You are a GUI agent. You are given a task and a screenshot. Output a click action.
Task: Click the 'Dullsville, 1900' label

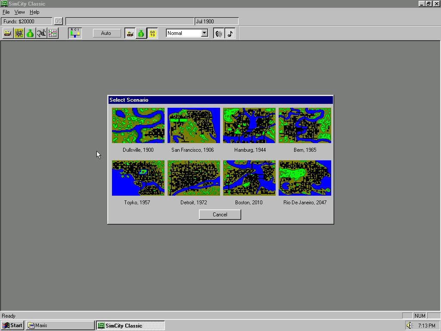pos(138,150)
